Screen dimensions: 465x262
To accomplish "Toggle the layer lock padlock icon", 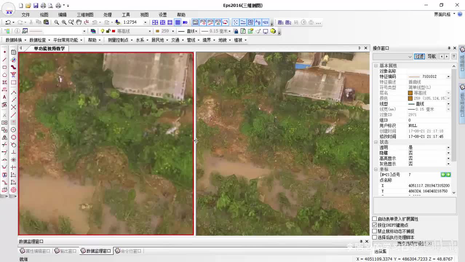I will point(108,31).
